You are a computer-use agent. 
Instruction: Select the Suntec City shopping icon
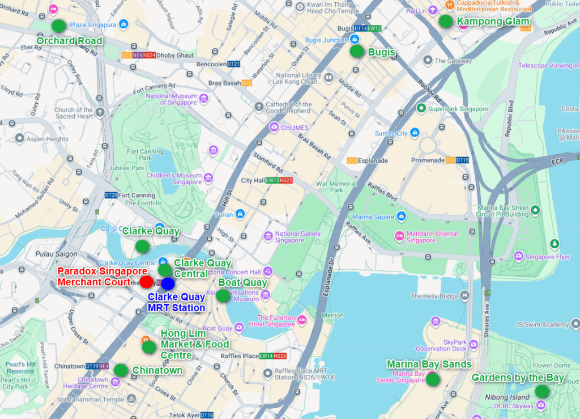tap(415, 133)
